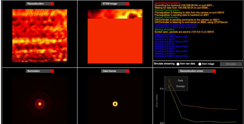Select the Data frames panel title bar
The image size is (244, 124).
(x=115, y=71)
